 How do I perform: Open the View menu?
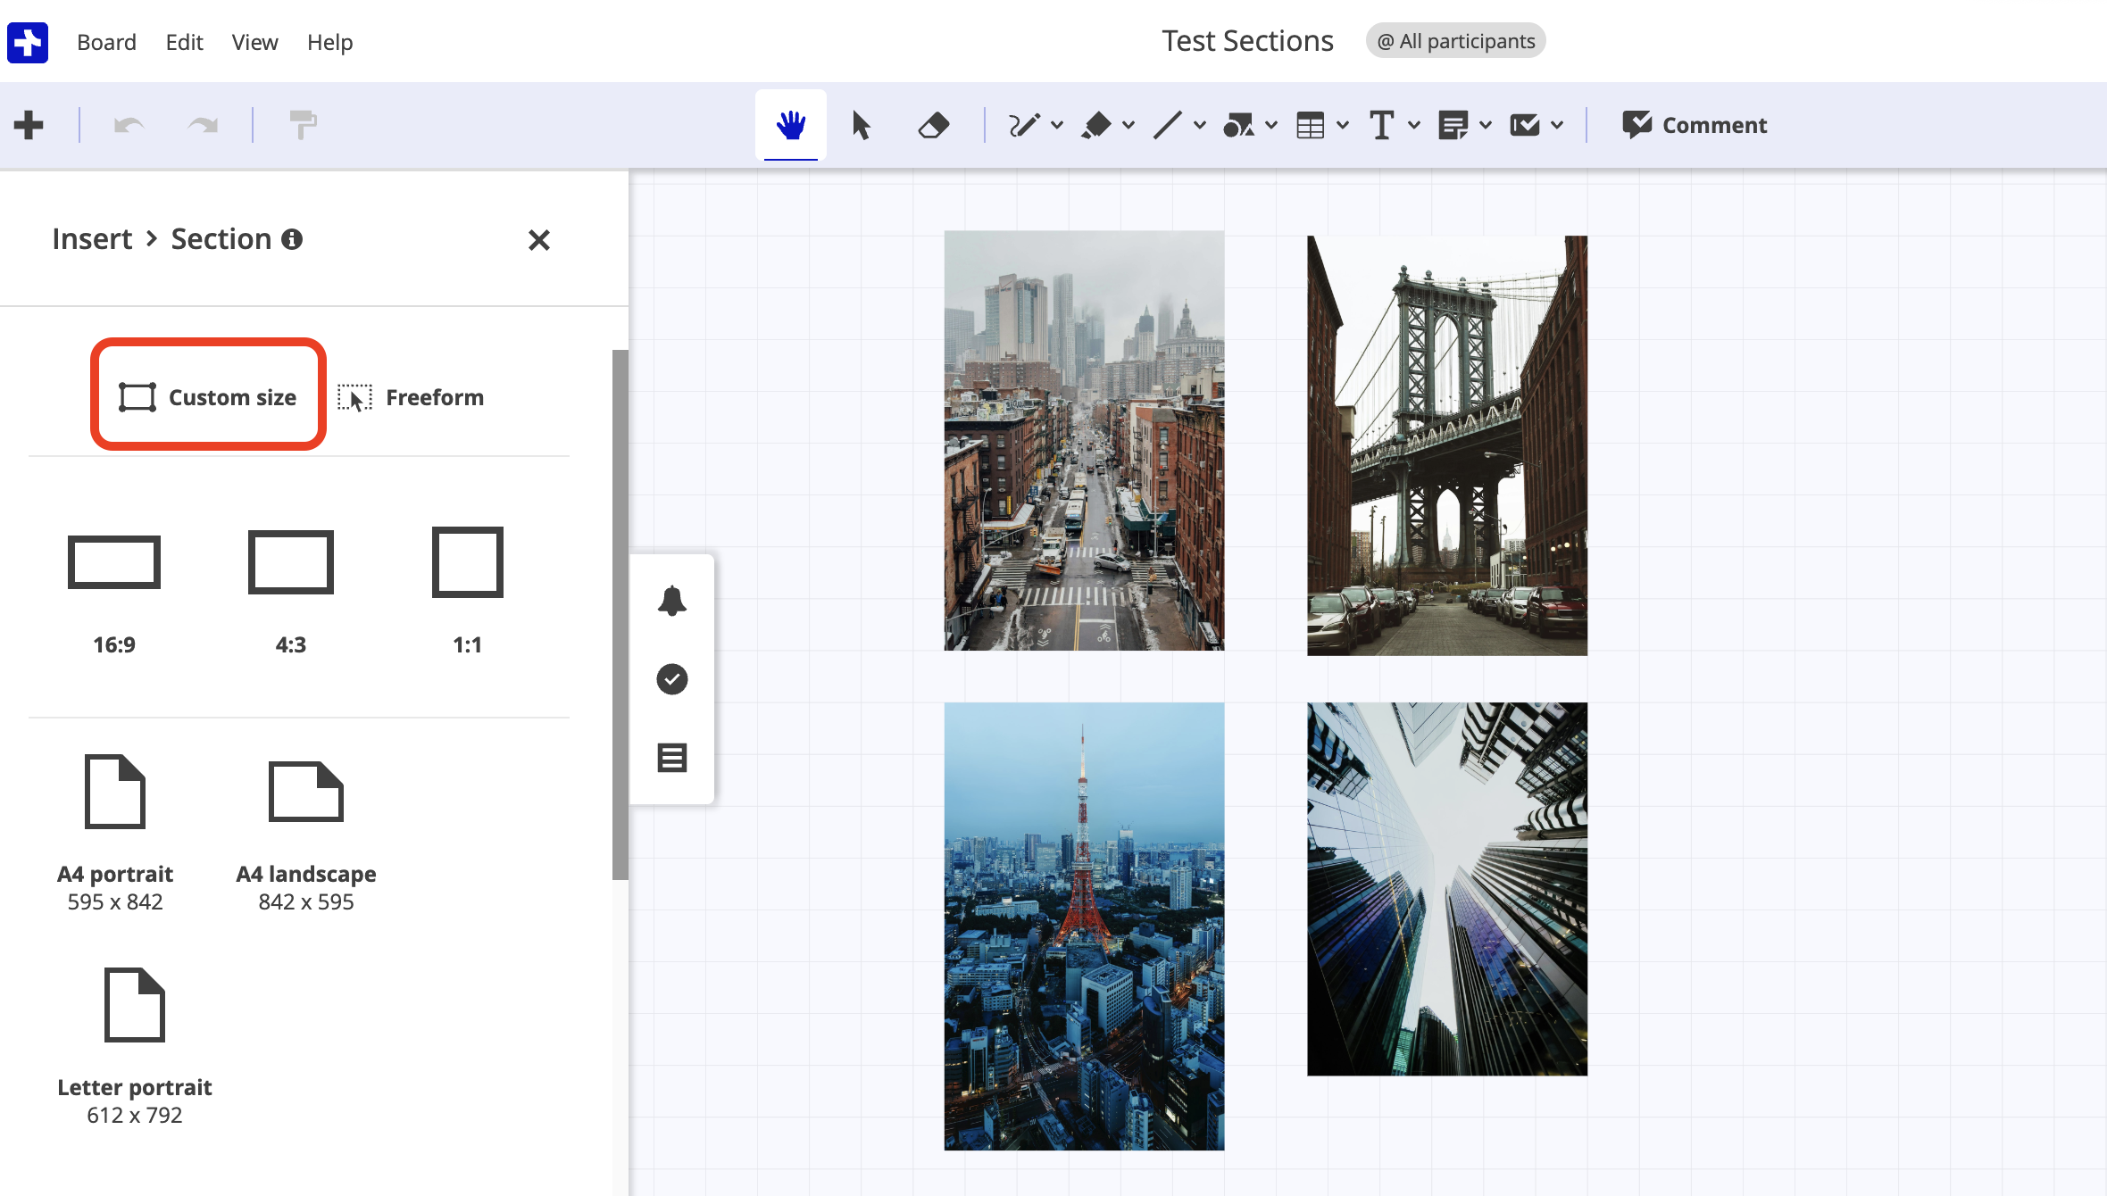pos(254,42)
